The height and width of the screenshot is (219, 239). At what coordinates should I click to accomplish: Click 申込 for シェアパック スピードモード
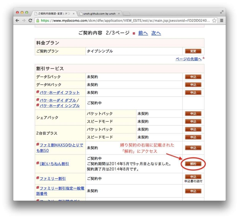point(193,122)
